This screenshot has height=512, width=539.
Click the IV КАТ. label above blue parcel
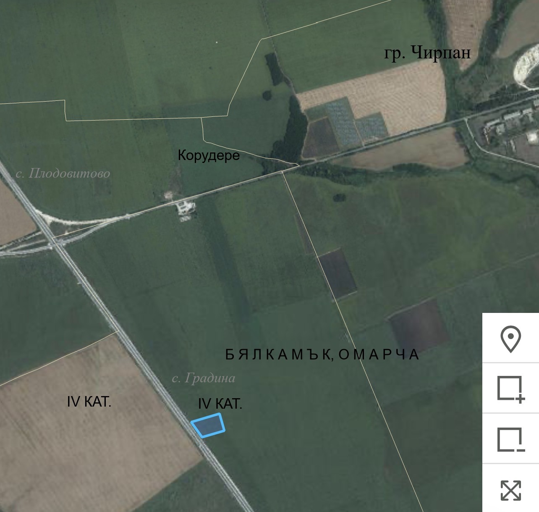click(220, 404)
